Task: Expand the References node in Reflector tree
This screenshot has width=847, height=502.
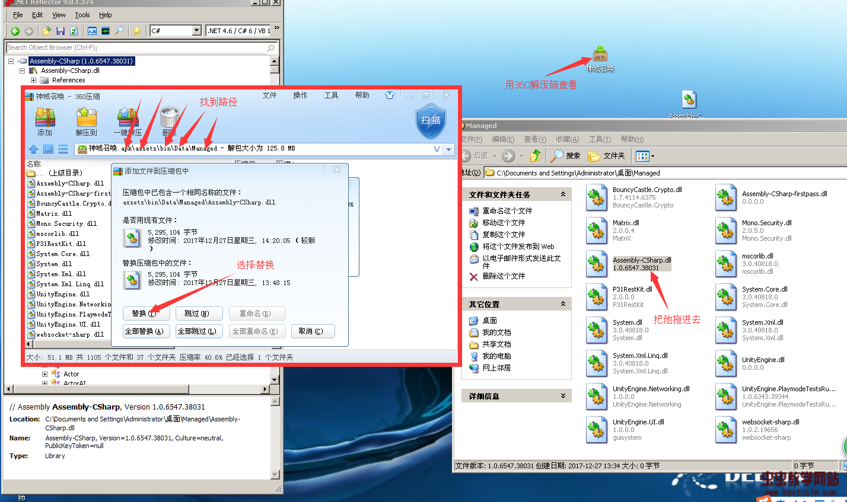Action: 33,80
